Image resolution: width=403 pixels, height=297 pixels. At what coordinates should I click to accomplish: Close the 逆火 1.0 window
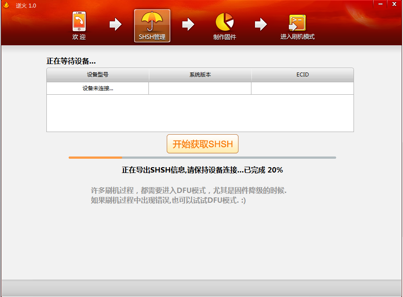[394, 4]
